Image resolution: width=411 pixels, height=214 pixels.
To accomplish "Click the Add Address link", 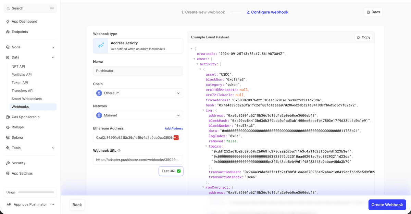I will [x=174, y=128].
